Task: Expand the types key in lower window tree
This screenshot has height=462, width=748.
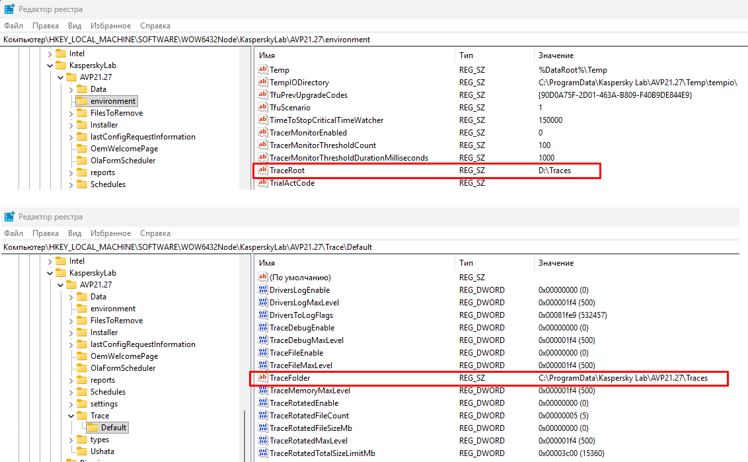Action: click(71, 440)
